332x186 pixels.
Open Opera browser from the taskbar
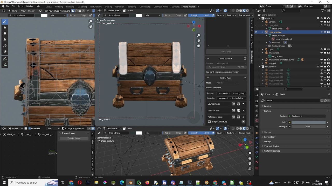pos(79,183)
